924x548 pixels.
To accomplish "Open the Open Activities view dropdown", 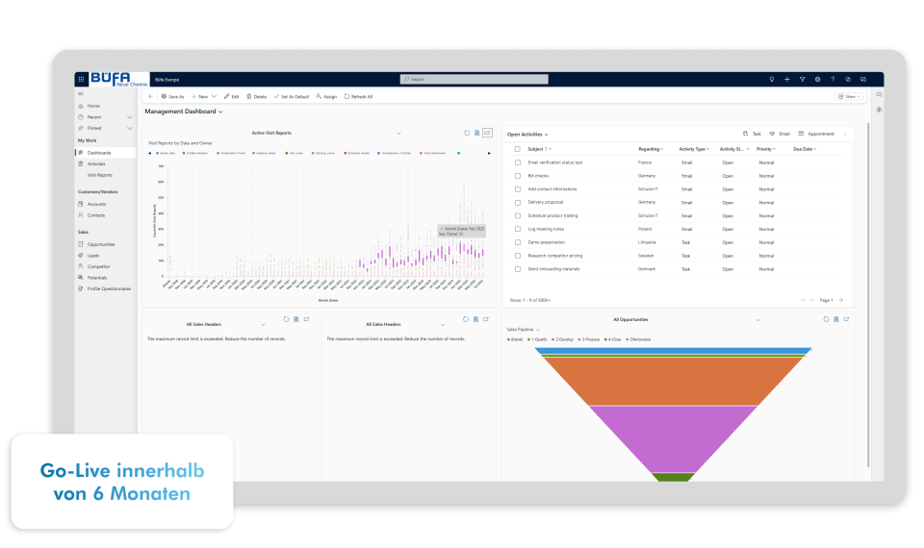I will coord(547,135).
